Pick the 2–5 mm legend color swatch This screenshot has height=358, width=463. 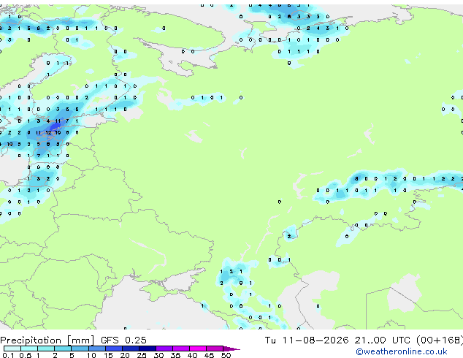tap(63, 349)
